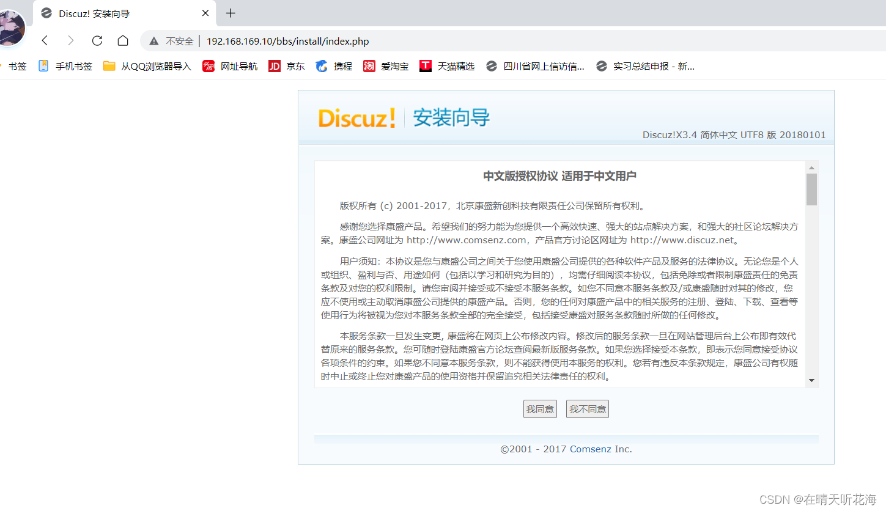This screenshot has width=886, height=511.
Task: Click the 版权所有 (c) 2001-2017 paragraph
Action: 493,205
